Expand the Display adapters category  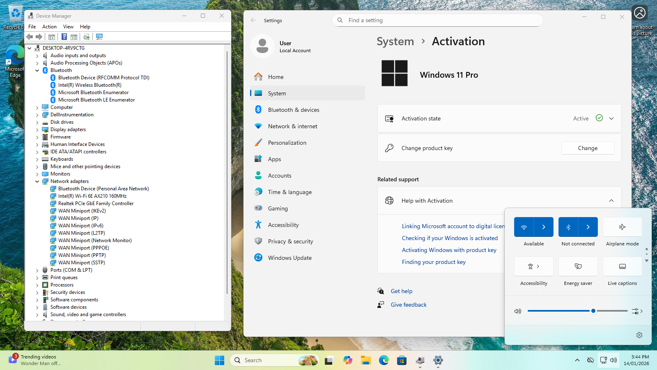37,129
